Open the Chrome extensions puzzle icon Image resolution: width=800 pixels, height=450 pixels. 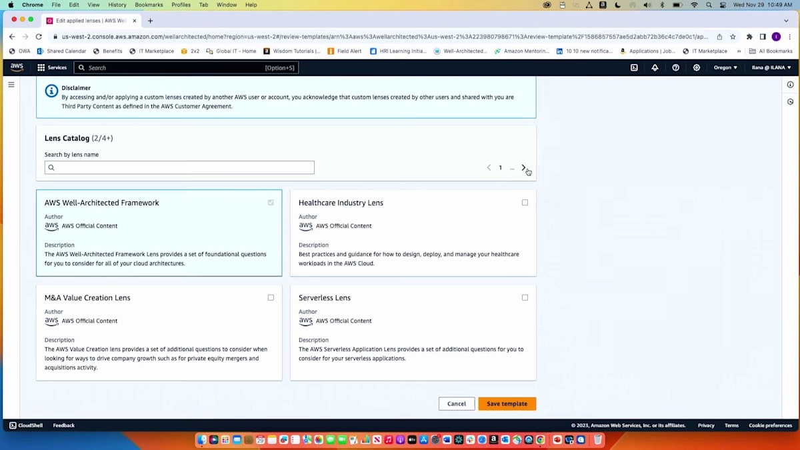(749, 37)
